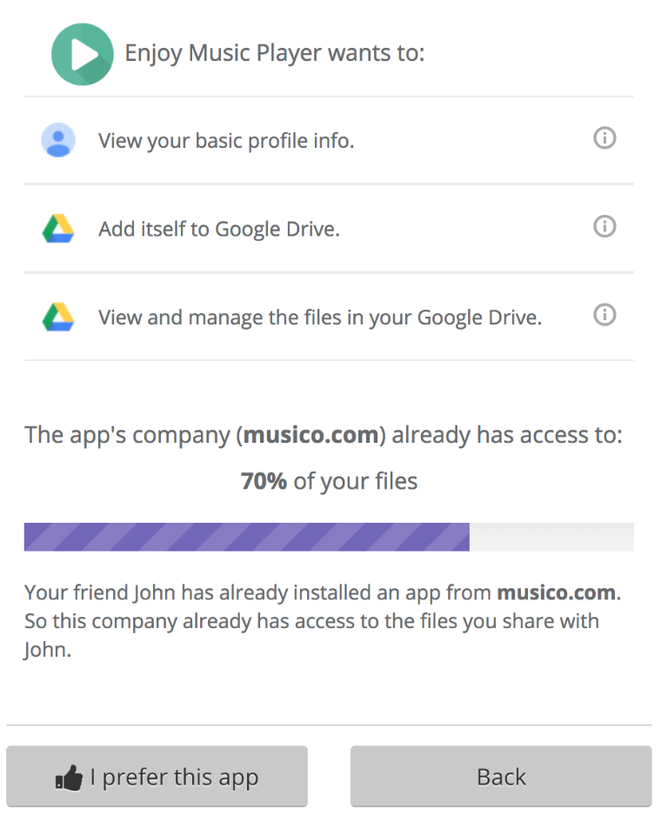Click the Back button
Image resolution: width=661 pixels, height=816 pixels.
point(501,777)
